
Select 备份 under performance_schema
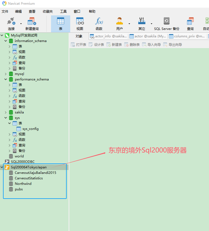point(22,107)
